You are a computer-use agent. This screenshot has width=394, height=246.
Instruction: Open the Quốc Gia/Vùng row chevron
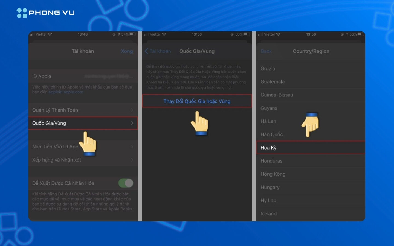pos(132,123)
